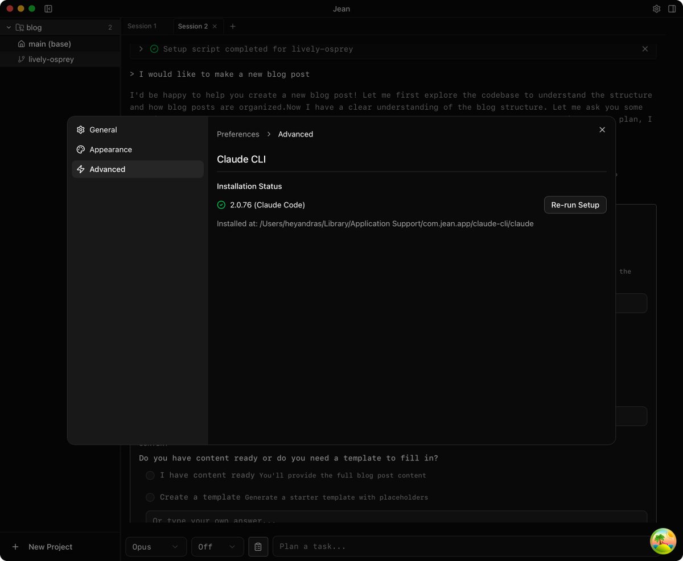The height and width of the screenshot is (561, 683).
Task: Select 'Create a template' option
Action: (150, 497)
